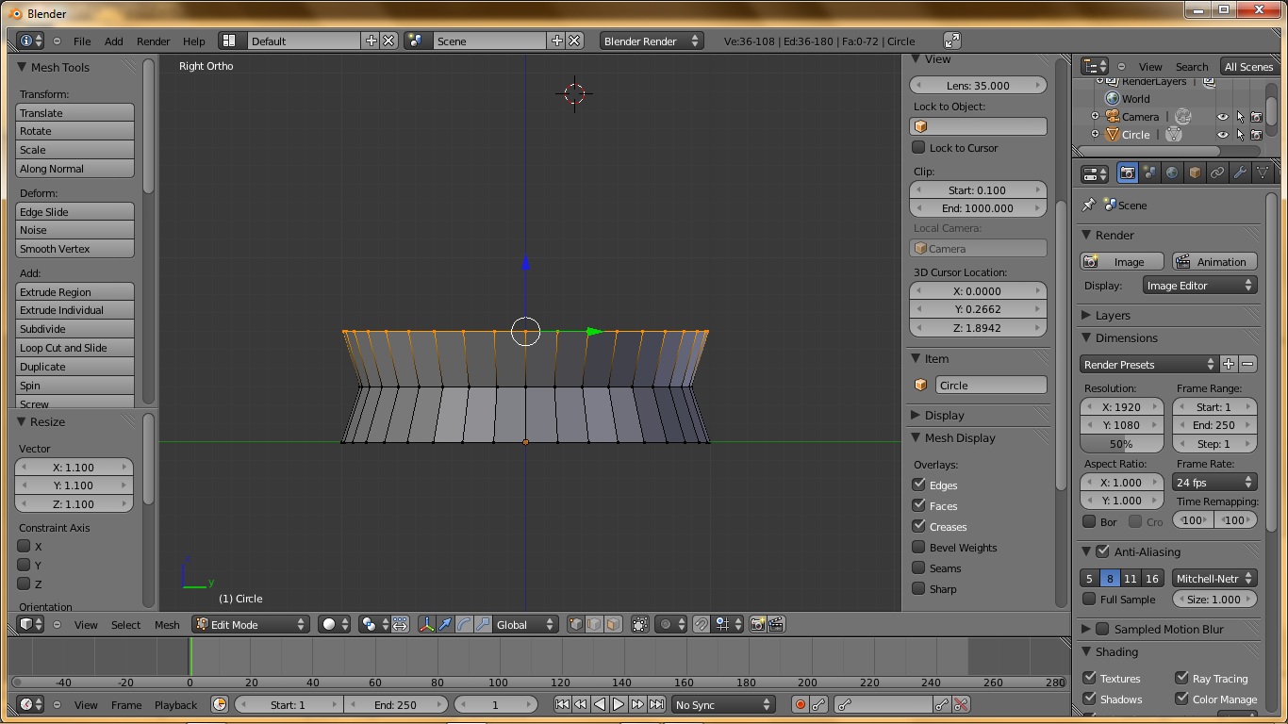This screenshot has height=724, width=1288.
Task: Open Image Editor display dropdown
Action: click(x=1199, y=286)
